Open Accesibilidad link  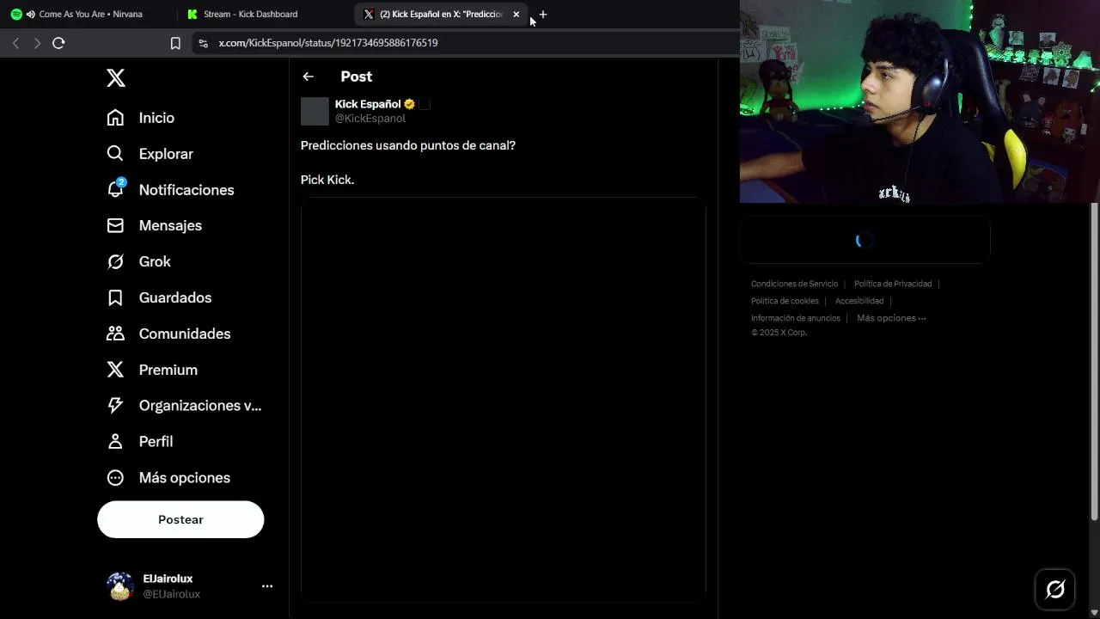point(859,301)
